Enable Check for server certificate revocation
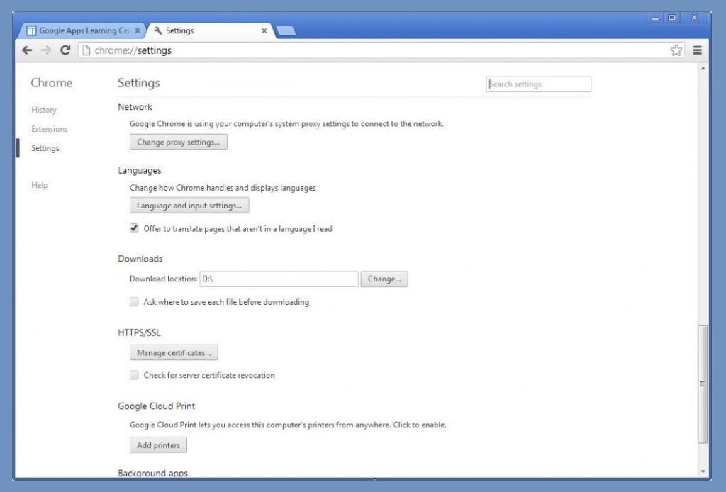Image resolution: width=726 pixels, height=492 pixels. point(134,375)
